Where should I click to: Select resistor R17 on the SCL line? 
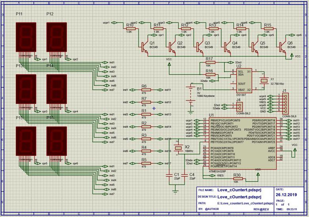pos(210,62)
